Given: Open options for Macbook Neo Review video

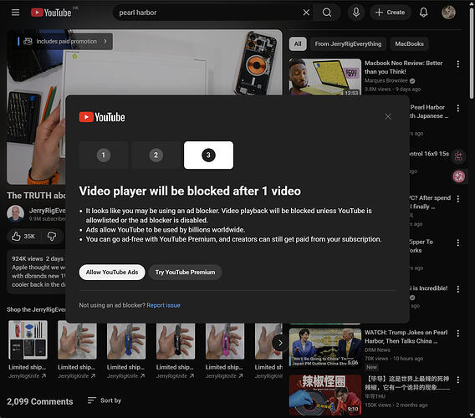Looking at the screenshot, I should [x=458, y=64].
